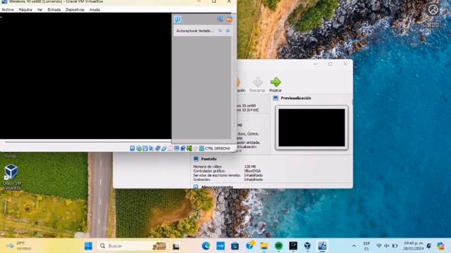
Task: Click the USB devices indicator in status bar
Action: [x=164, y=148]
